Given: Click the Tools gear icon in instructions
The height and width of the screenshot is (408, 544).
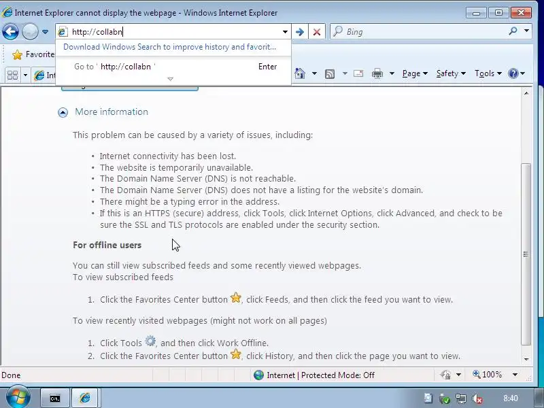Looking at the screenshot, I should 150,341.
